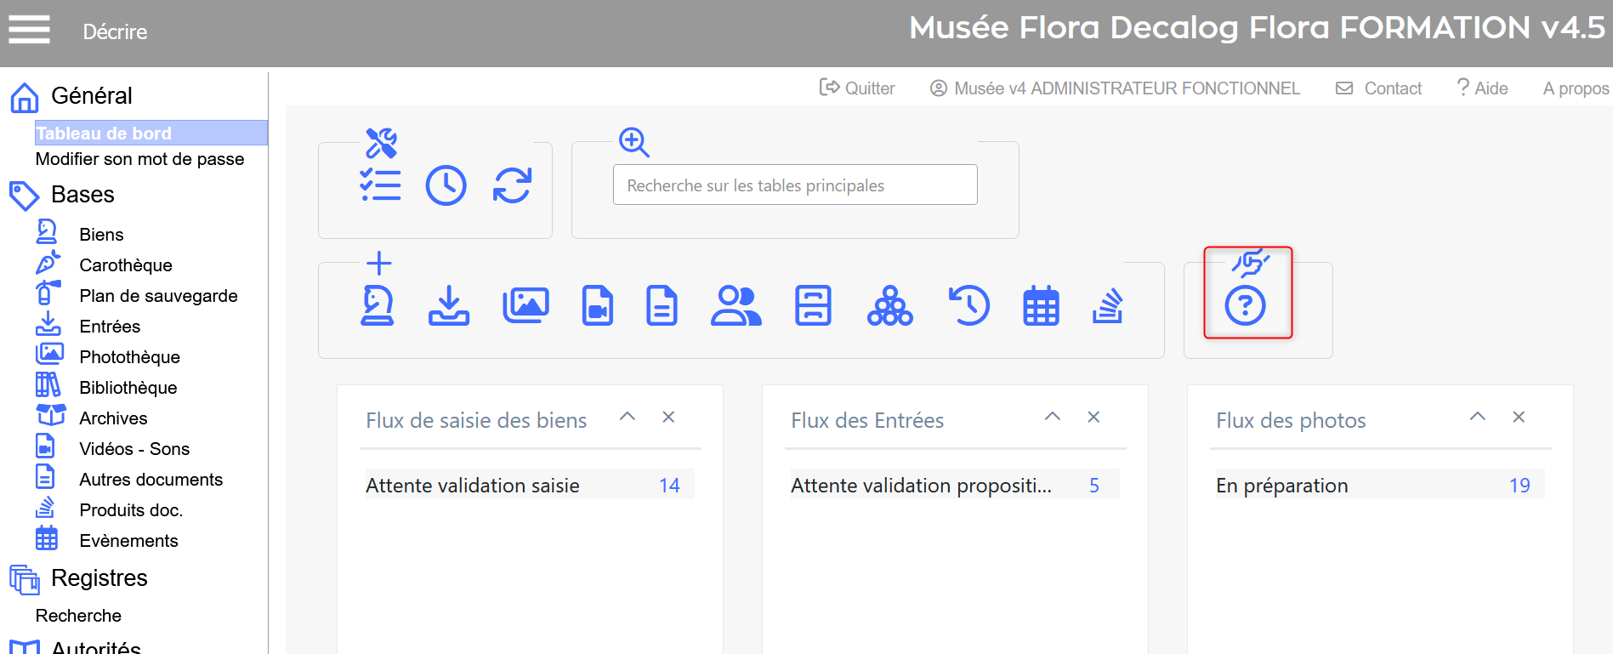Image resolution: width=1613 pixels, height=654 pixels.
Task: Collapse the Flux des photos panel
Action: [x=1478, y=417]
